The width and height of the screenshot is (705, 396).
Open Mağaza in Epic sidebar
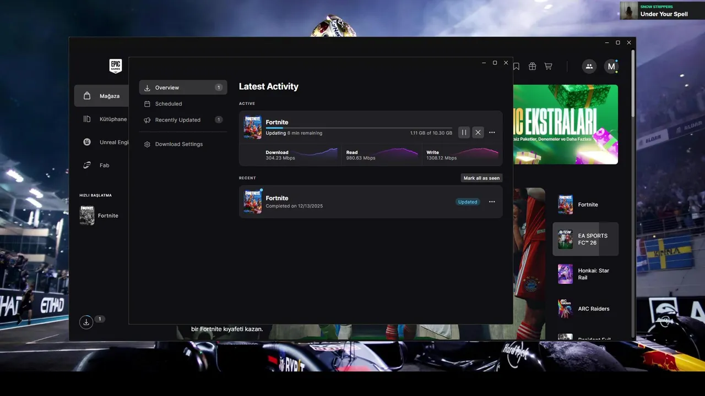(x=101, y=96)
